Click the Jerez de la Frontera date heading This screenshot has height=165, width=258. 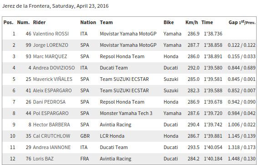point(56,6)
